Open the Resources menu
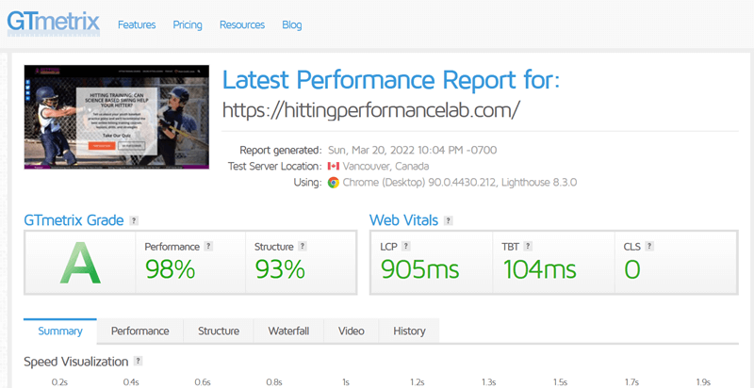This screenshot has height=388, width=754. pos(242,25)
